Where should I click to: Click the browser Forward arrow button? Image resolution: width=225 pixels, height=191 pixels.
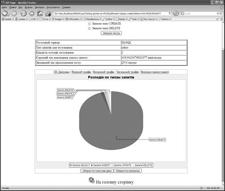pos(14,14)
